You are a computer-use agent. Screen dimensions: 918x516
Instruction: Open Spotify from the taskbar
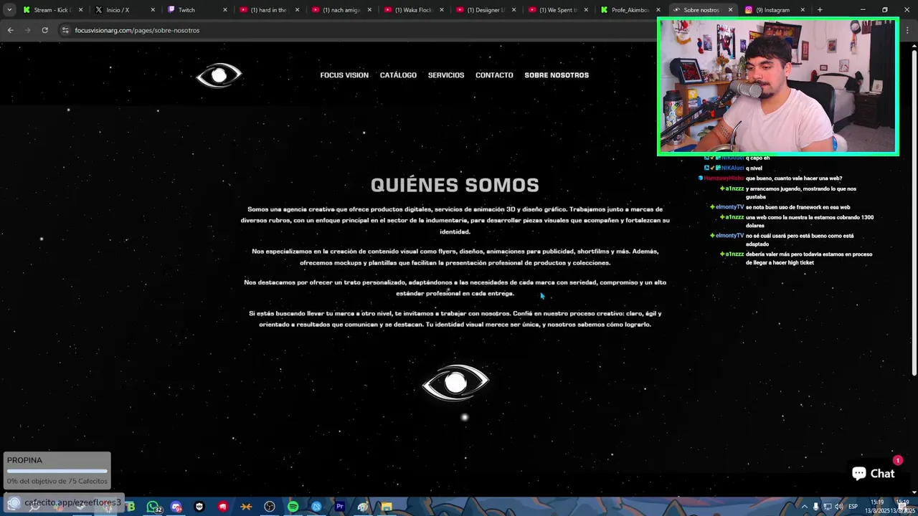(x=293, y=507)
